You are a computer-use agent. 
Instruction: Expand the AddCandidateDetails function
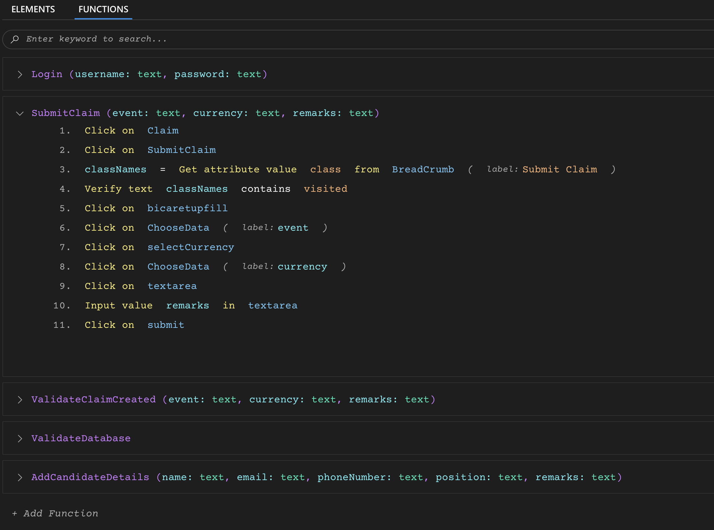click(20, 477)
